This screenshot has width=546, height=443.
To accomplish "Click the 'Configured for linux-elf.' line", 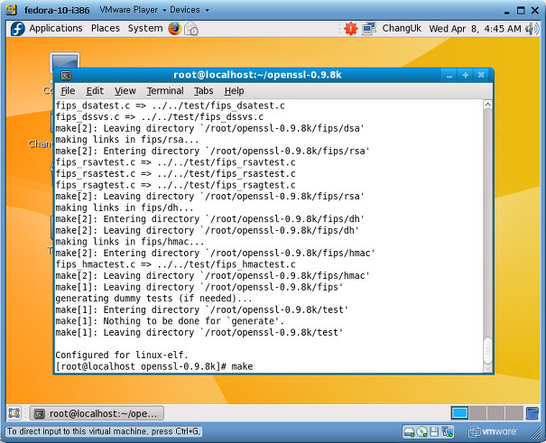I will point(122,355).
